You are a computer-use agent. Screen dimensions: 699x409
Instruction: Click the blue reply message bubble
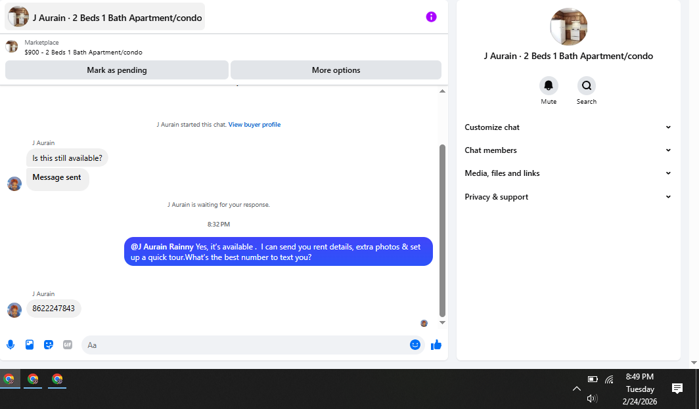pos(278,251)
